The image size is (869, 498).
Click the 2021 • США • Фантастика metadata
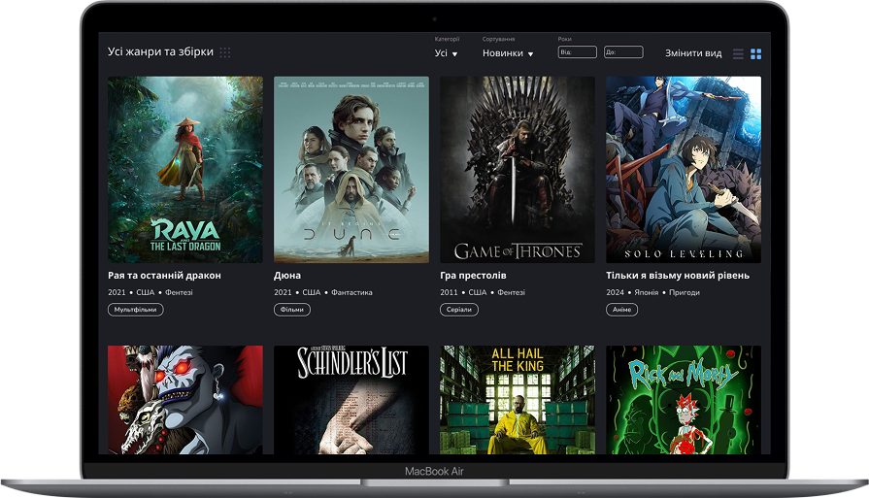pos(323,292)
